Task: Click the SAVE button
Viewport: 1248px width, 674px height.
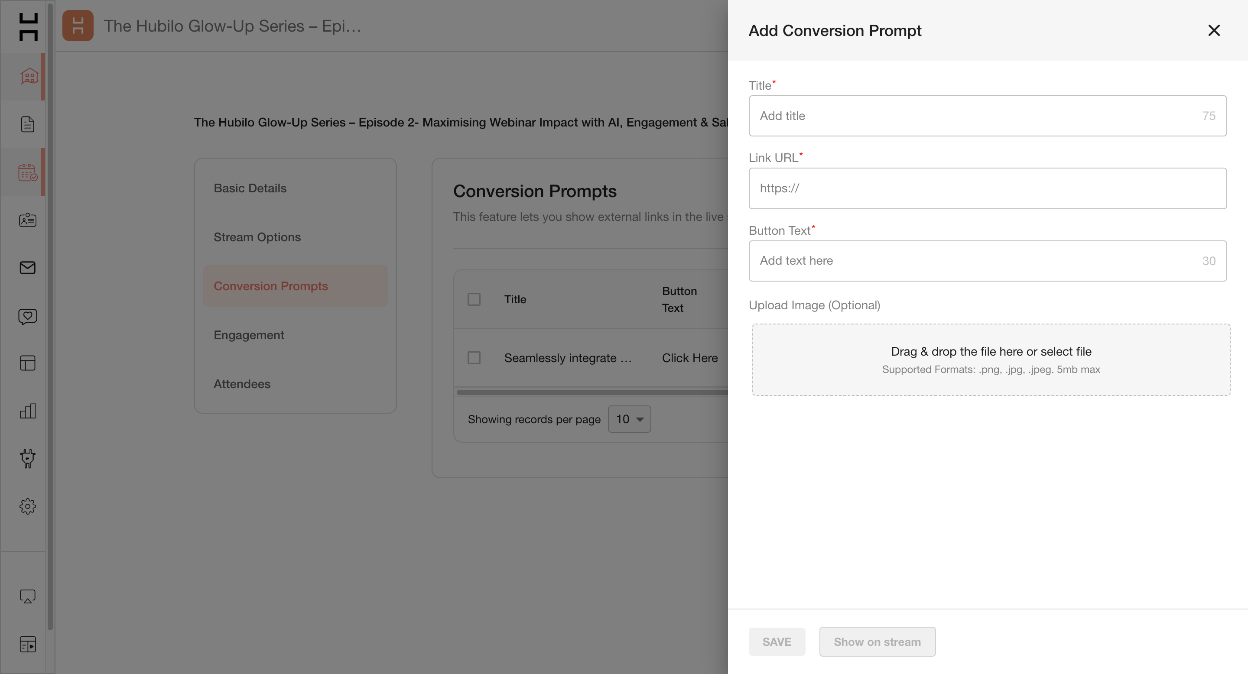Action: tap(777, 642)
